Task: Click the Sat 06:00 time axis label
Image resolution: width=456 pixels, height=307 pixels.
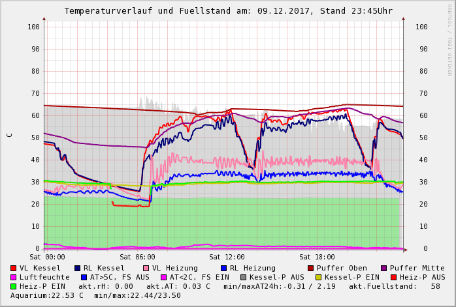Action: point(137,257)
